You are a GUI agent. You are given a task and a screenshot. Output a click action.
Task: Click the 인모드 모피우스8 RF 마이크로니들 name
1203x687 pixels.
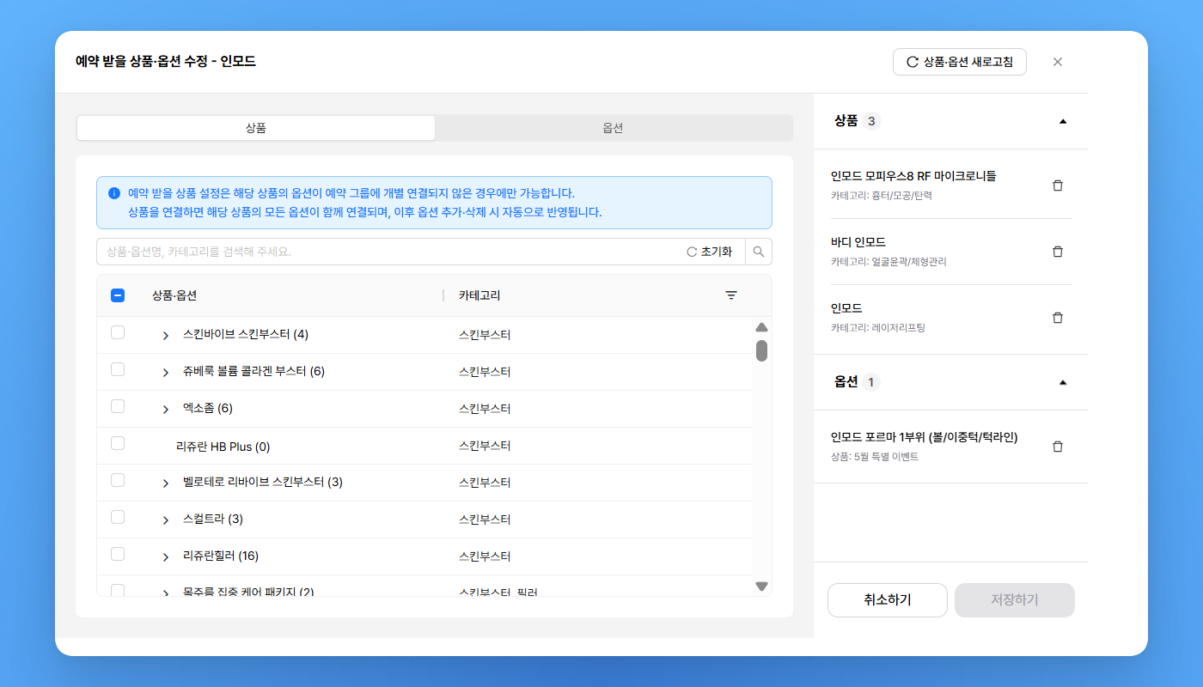(913, 176)
